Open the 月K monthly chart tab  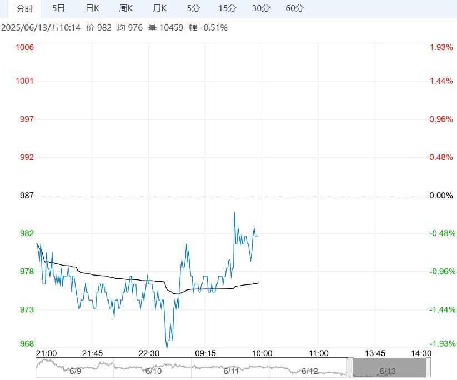coord(160,8)
